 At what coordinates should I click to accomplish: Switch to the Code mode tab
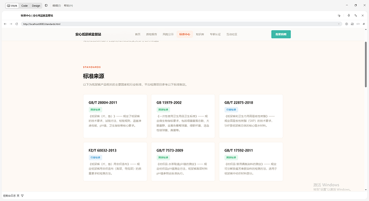click(25, 6)
